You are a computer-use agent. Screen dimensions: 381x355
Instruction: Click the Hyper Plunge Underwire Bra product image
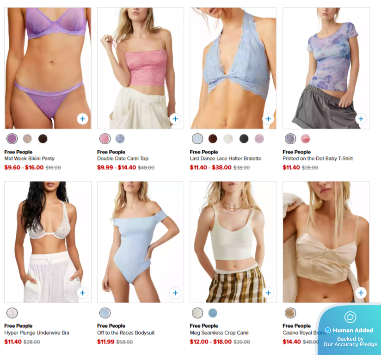(48, 242)
